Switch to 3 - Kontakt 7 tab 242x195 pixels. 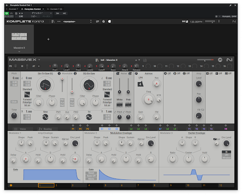(54, 9)
